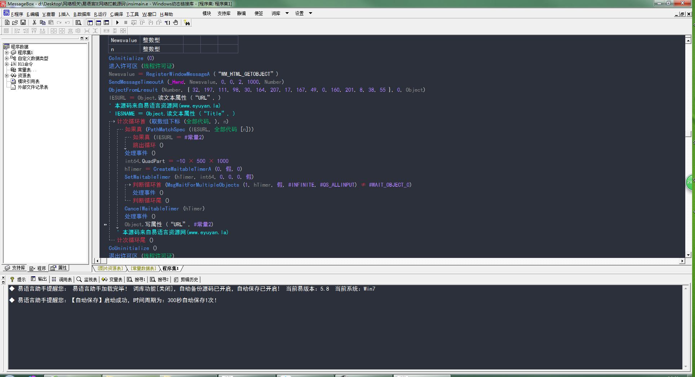The width and height of the screenshot is (695, 377).
Task: Toggle the combined panel layout icon
Action: [x=106, y=23]
